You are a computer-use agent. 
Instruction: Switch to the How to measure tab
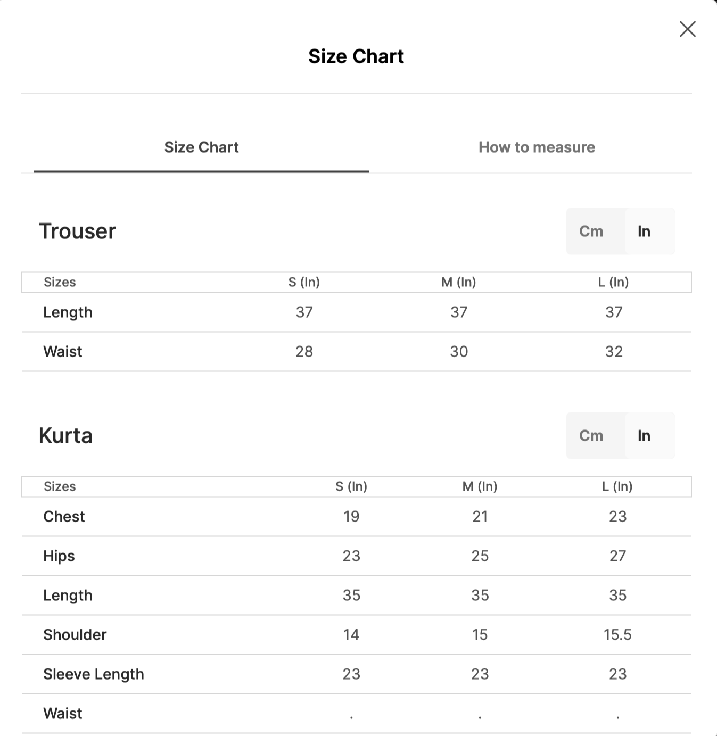pyautogui.click(x=537, y=147)
